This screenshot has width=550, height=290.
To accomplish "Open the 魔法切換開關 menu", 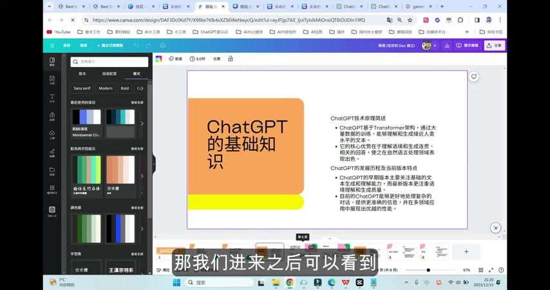I will (110, 45).
